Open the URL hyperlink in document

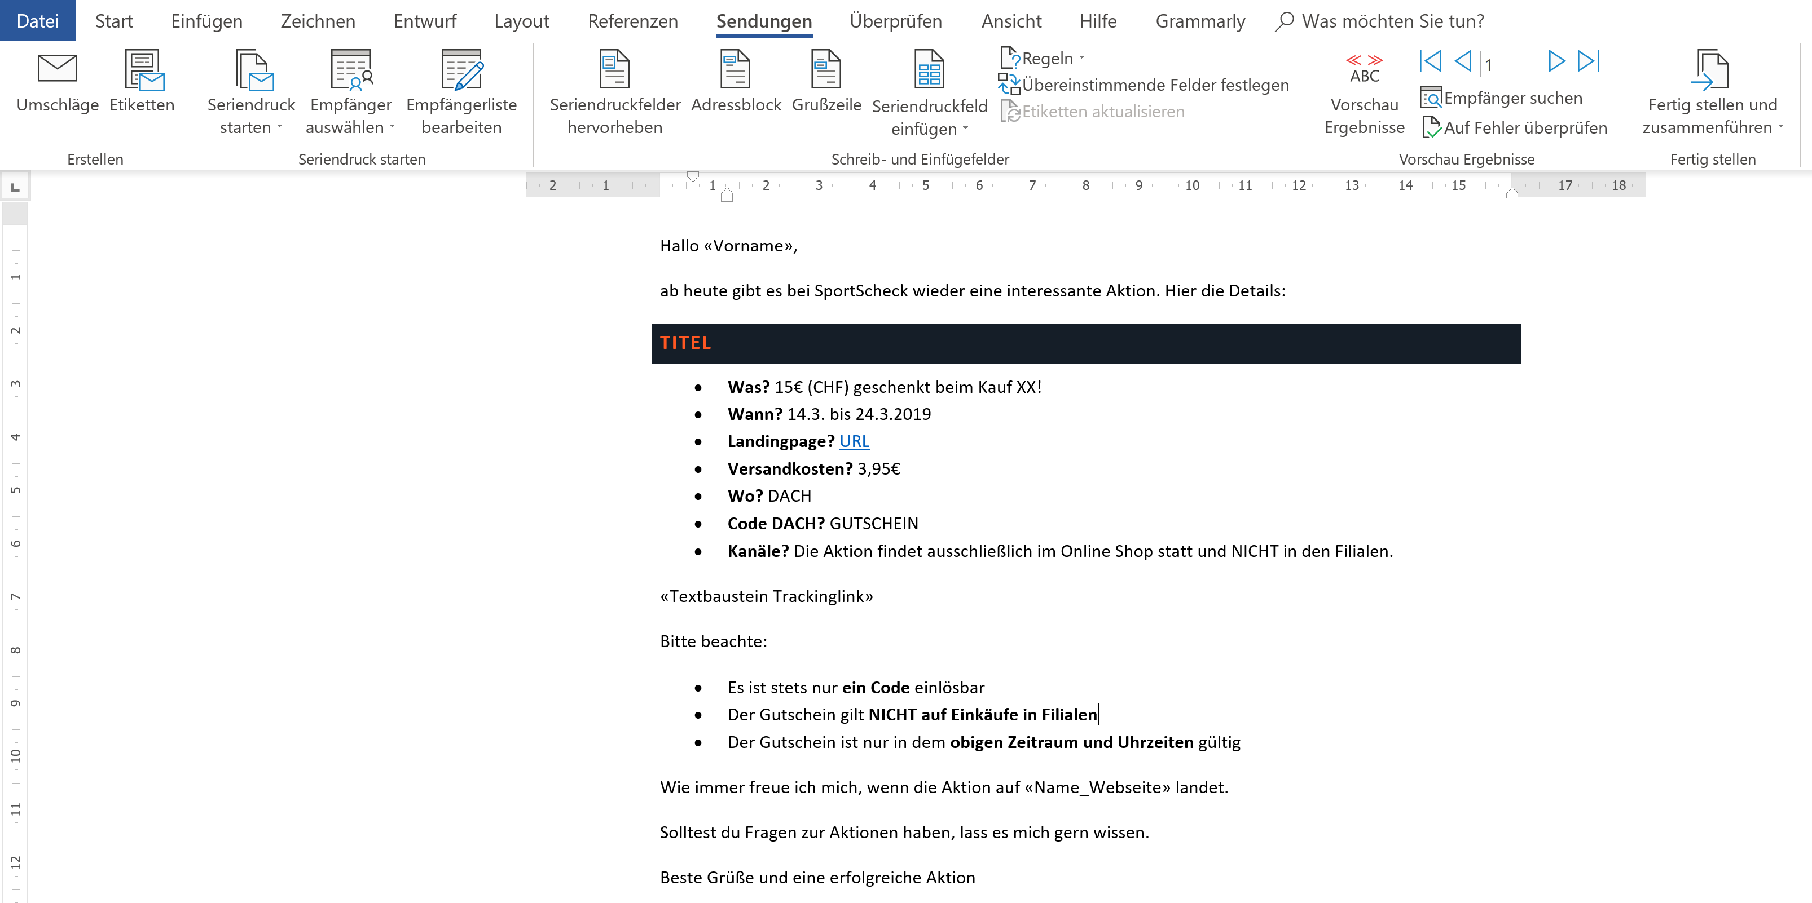pos(854,441)
